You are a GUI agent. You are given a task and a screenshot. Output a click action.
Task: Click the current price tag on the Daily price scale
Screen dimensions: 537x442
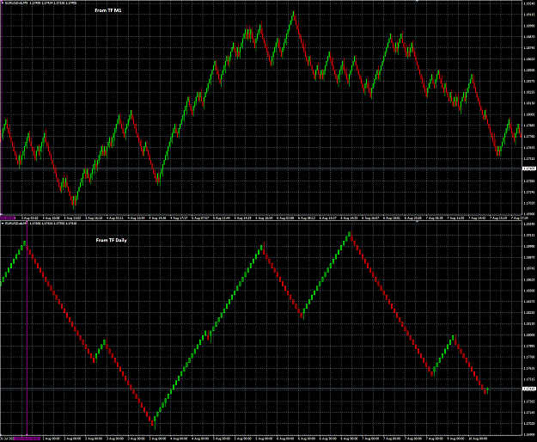(x=528, y=389)
